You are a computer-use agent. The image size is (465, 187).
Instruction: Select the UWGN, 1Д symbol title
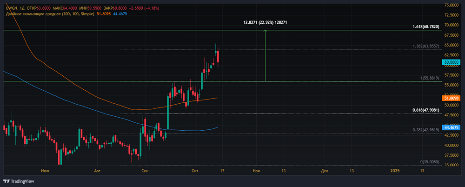point(16,8)
